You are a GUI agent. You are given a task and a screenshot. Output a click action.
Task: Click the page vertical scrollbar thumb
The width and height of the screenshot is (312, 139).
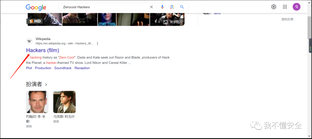(x=309, y=27)
